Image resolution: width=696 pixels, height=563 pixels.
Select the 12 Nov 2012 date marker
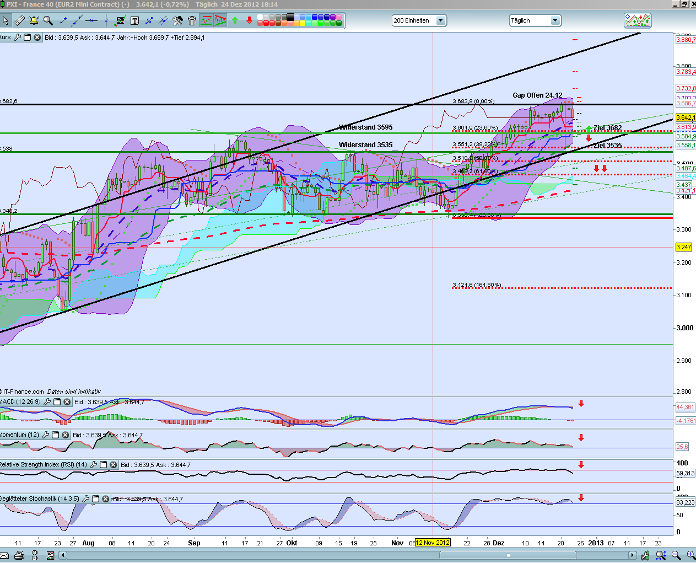[x=433, y=543]
